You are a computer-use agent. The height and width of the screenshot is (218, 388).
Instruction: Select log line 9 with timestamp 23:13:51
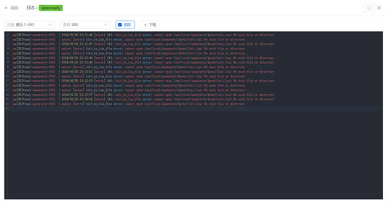click(x=143, y=72)
